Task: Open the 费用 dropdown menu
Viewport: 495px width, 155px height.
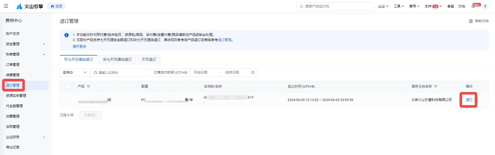Action: point(414,6)
